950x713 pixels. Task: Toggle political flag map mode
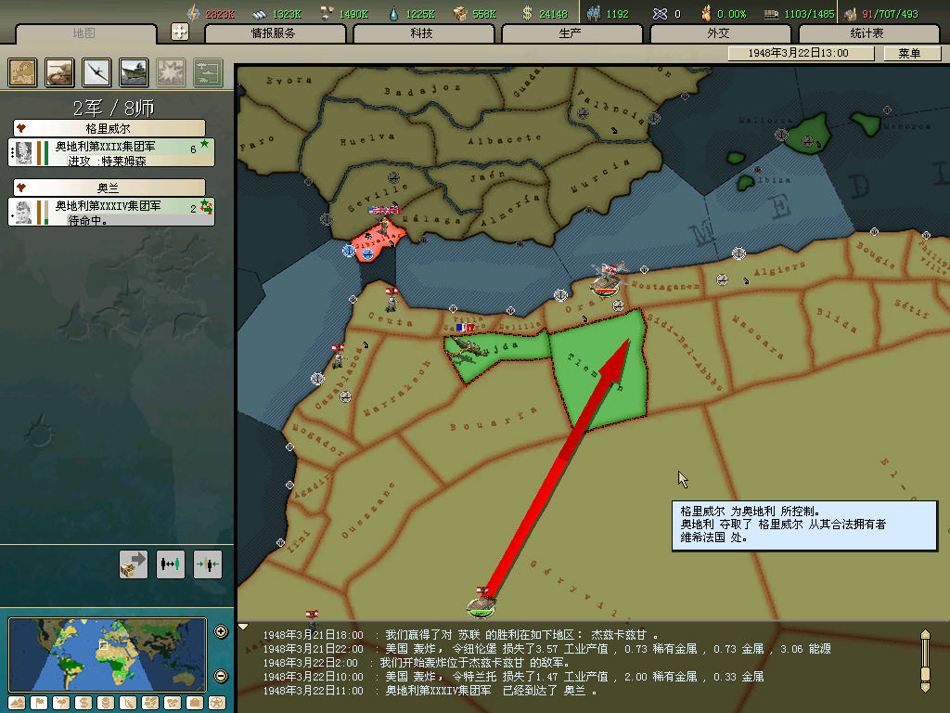click(39, 702)
